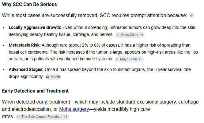Image resolution: width=204 pixels, height=123 pixels.
Task: Expand the '+1' additional sources count
Action: (x=66, y=117)
